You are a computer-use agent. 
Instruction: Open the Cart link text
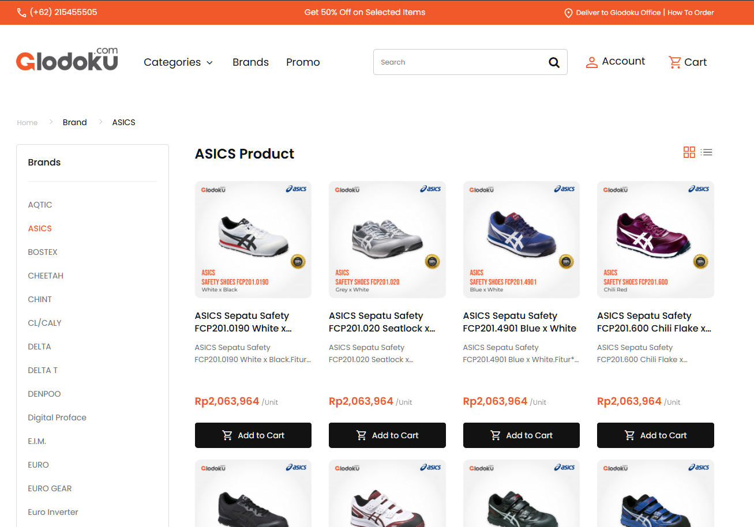click(695, 62)
